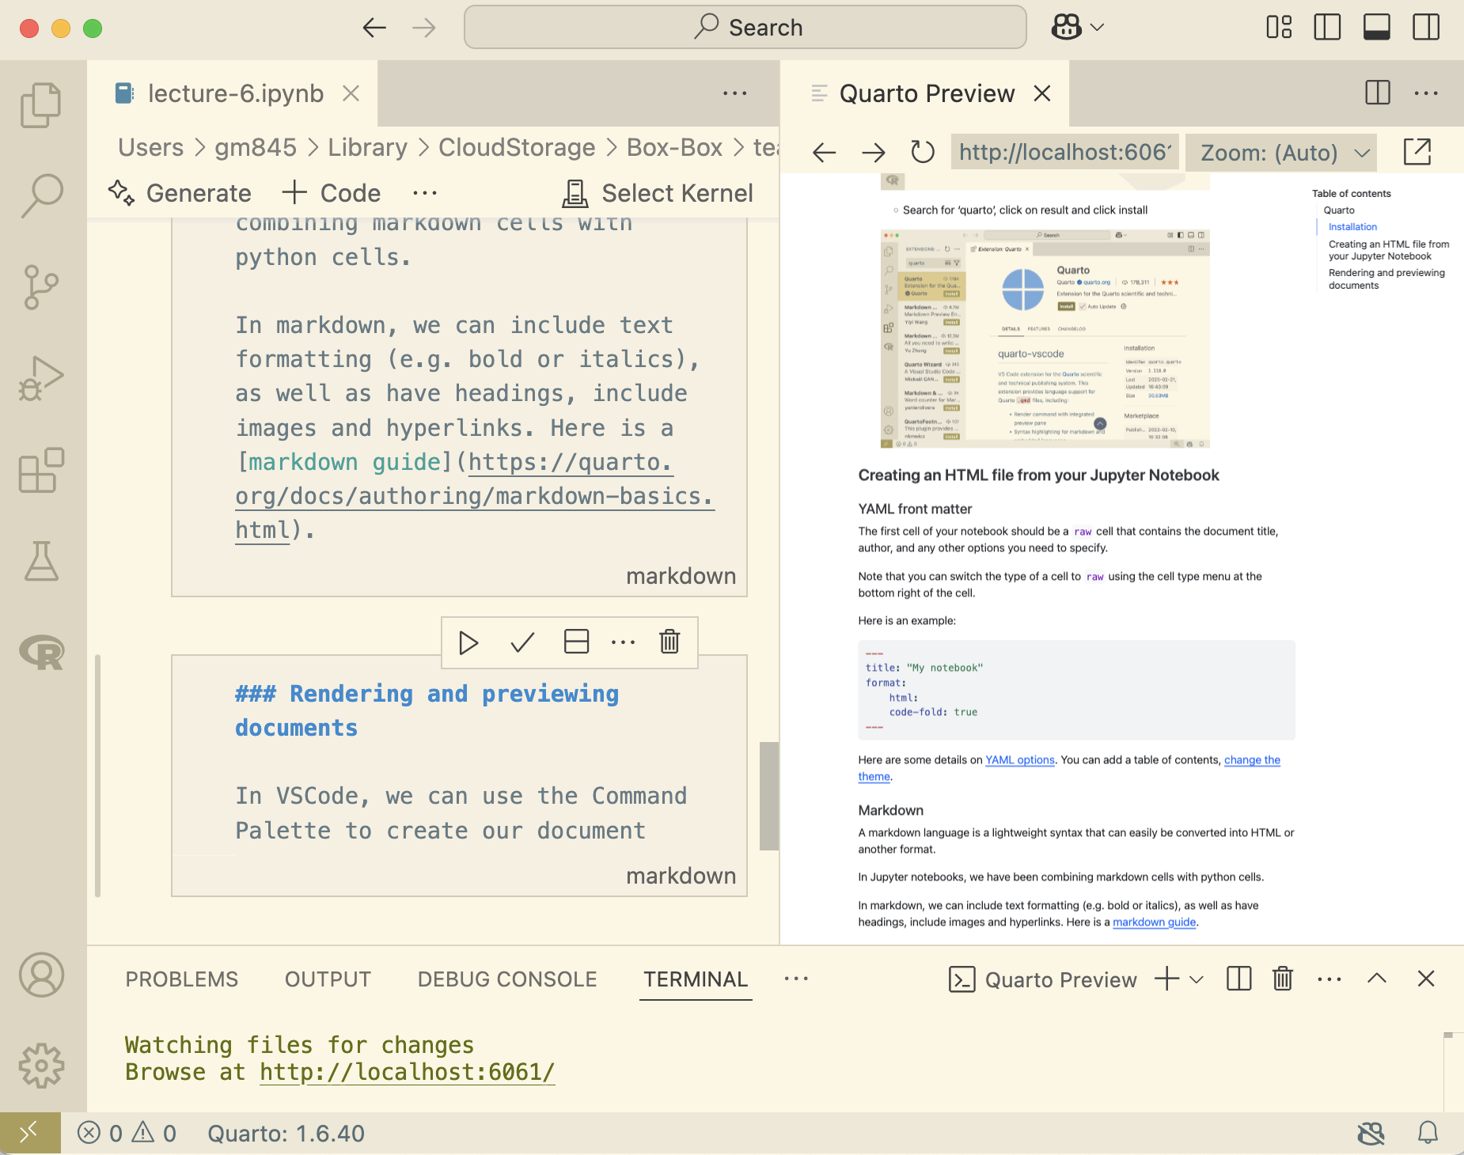Viewport: 1464px width, 1155px height.
Task: Open the notifications bell
Action: tap(1428, 1134)
